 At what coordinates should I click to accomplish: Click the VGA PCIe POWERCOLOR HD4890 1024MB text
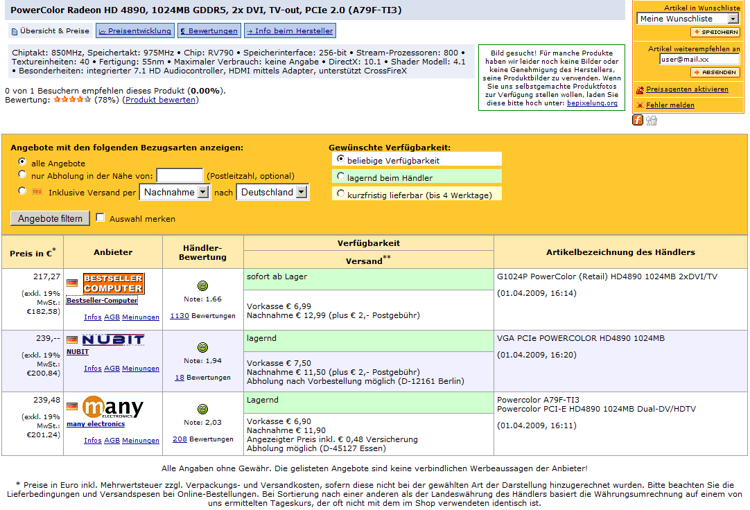(581, 338)
